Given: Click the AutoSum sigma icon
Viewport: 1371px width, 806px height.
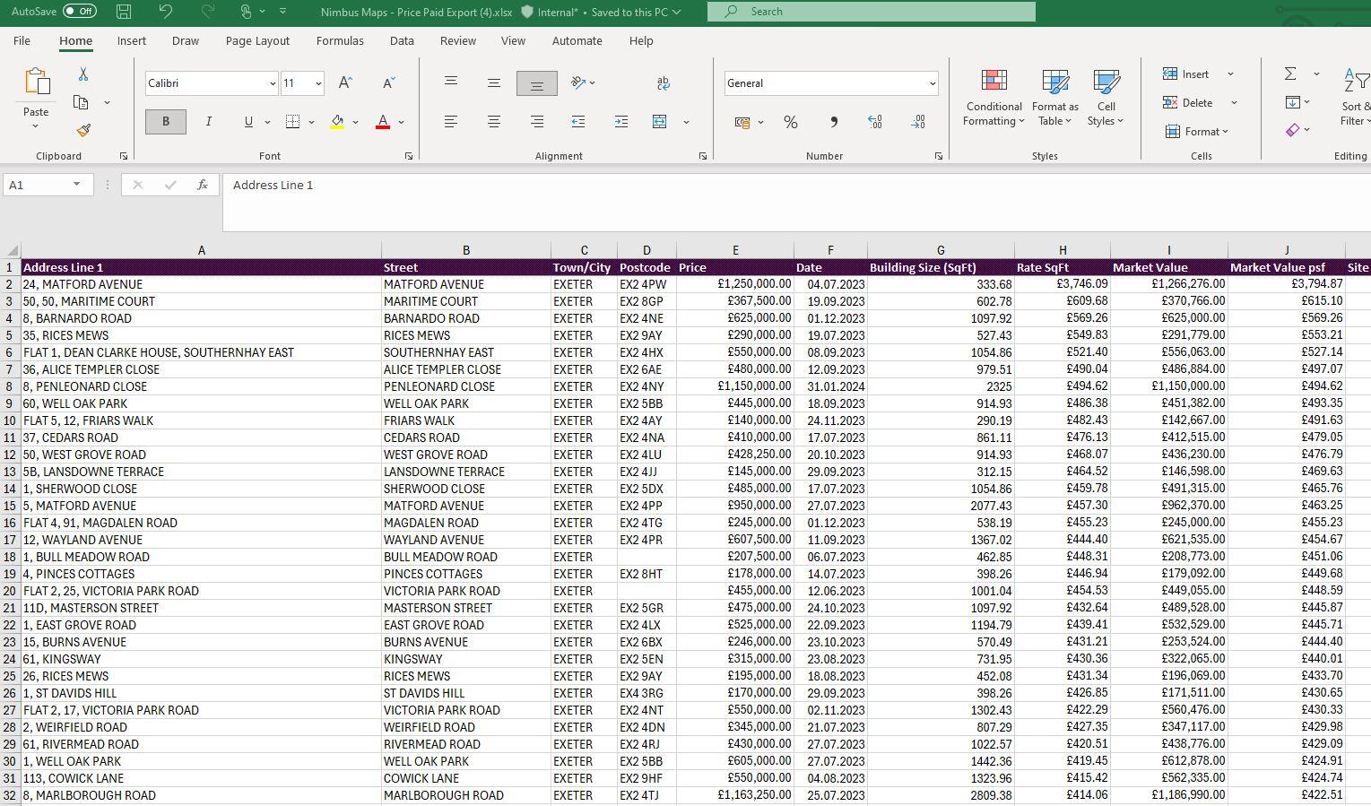Looking at the screenshot, I should pyautogui.click(x=1290, y=74).
